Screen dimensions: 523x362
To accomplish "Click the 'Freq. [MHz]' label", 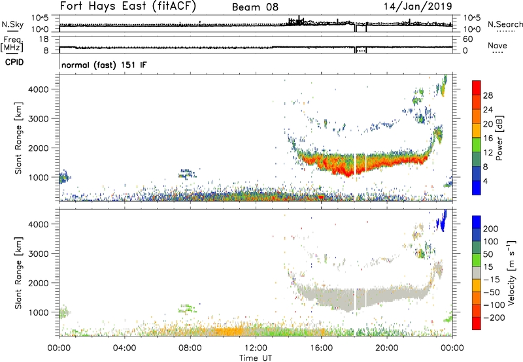I will pyautogui.click(x=12, y=44).
